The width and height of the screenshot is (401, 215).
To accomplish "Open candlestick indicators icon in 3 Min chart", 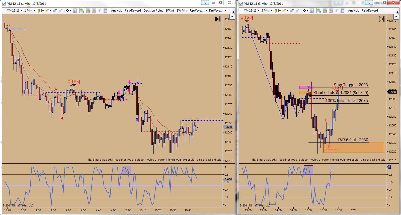I will pyautogui.click(x=325, y=11).
